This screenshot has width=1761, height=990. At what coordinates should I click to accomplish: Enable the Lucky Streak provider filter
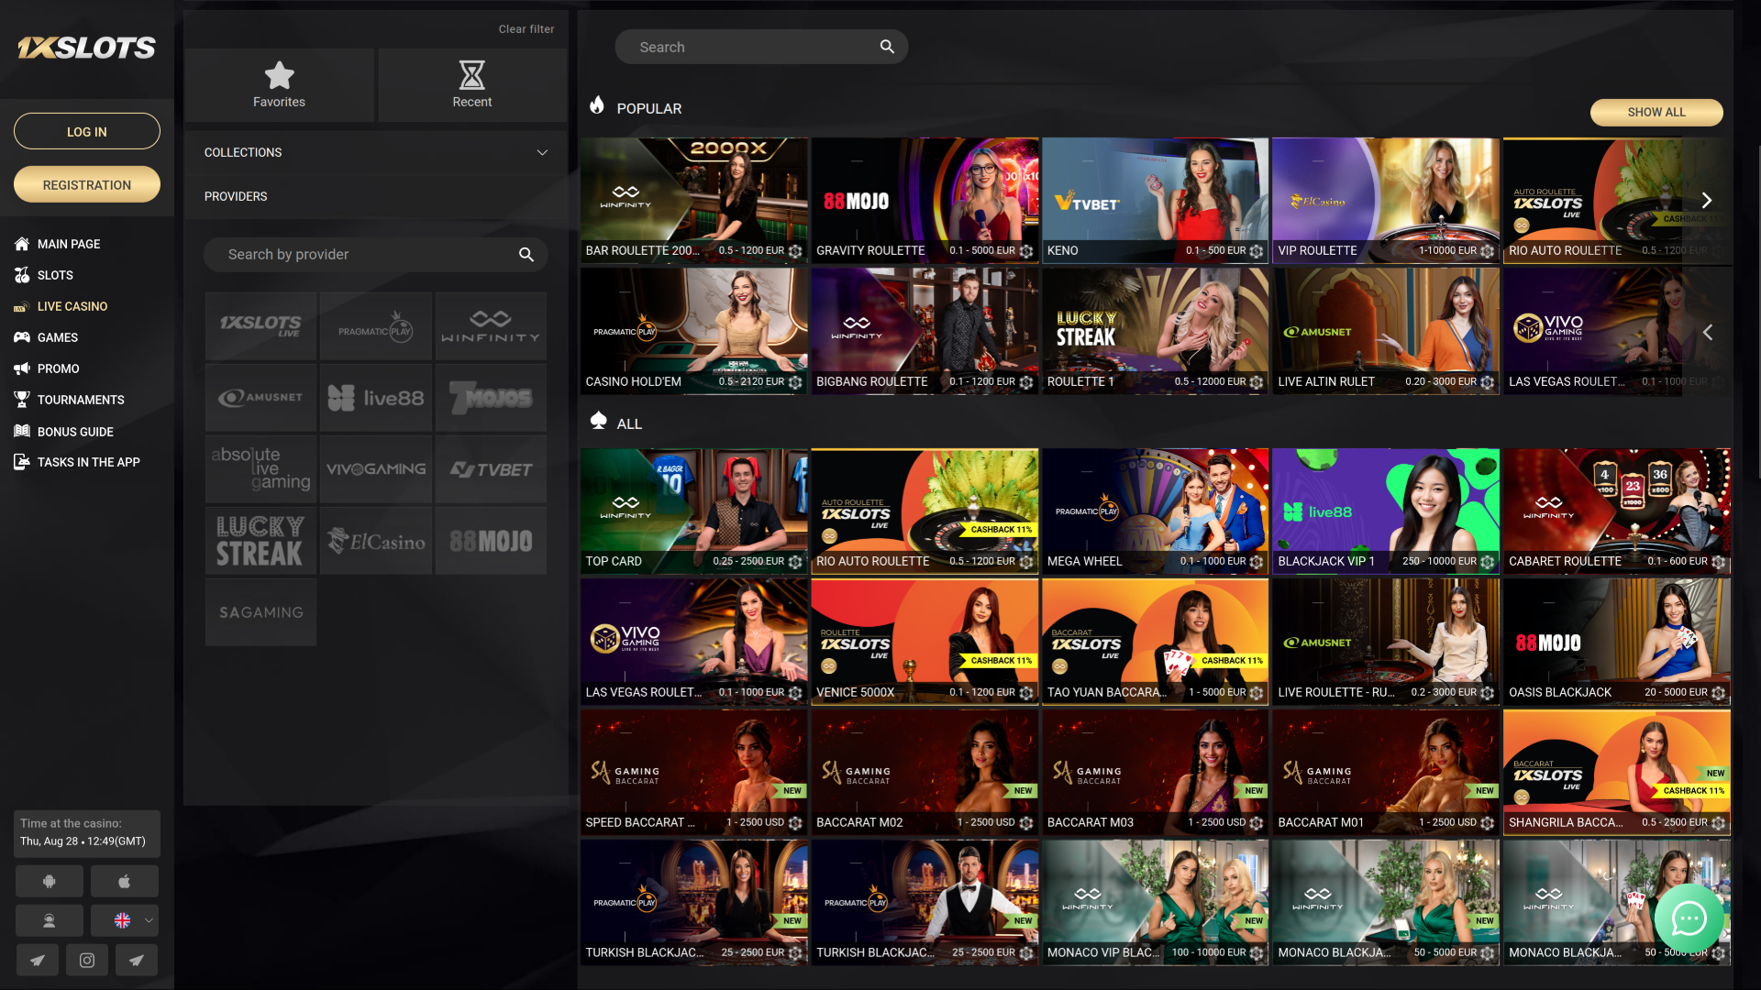tap(260, 540)
